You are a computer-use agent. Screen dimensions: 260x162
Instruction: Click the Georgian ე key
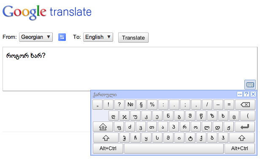point(157,116)
